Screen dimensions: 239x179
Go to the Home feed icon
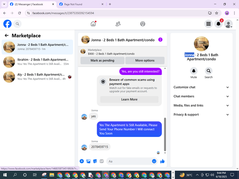[93, 24]
